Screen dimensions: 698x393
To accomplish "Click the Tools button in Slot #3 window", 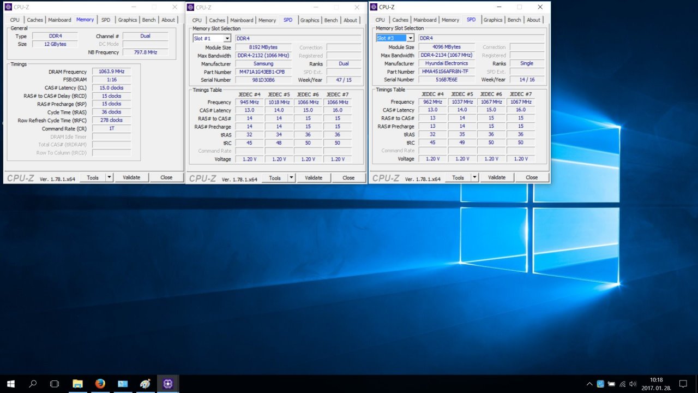I will pyautogui.click(x=458, y=177).
